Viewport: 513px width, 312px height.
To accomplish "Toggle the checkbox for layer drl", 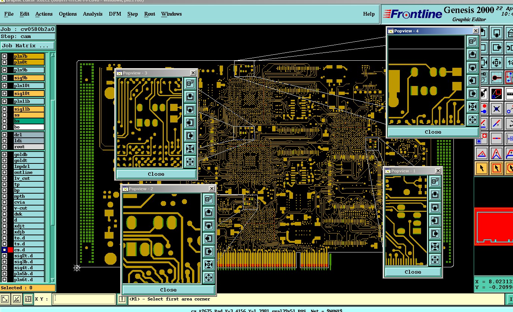I will (4, 135).
